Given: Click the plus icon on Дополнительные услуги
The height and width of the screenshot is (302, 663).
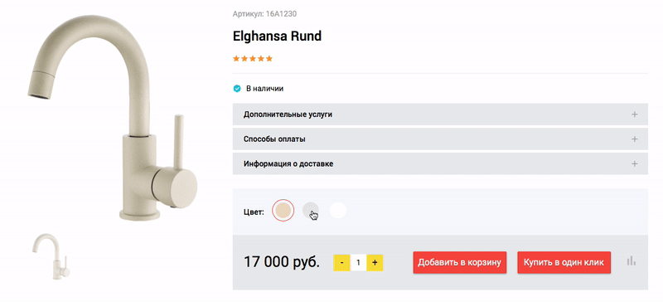Looking at the screenshot, I should tap(634, 114).
